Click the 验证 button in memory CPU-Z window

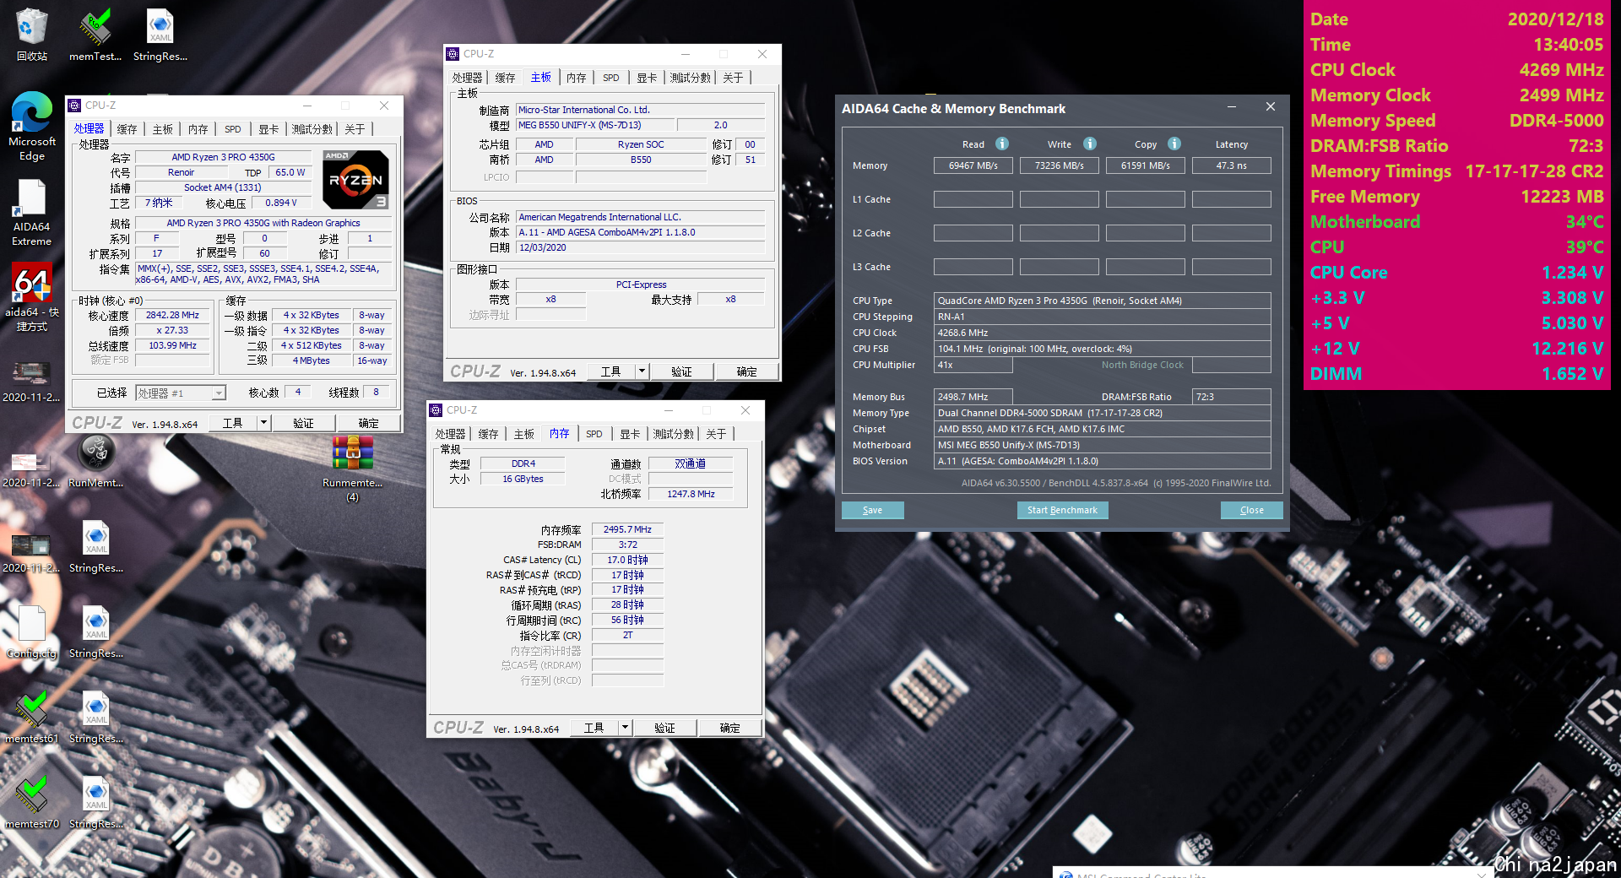click(664, 727)
